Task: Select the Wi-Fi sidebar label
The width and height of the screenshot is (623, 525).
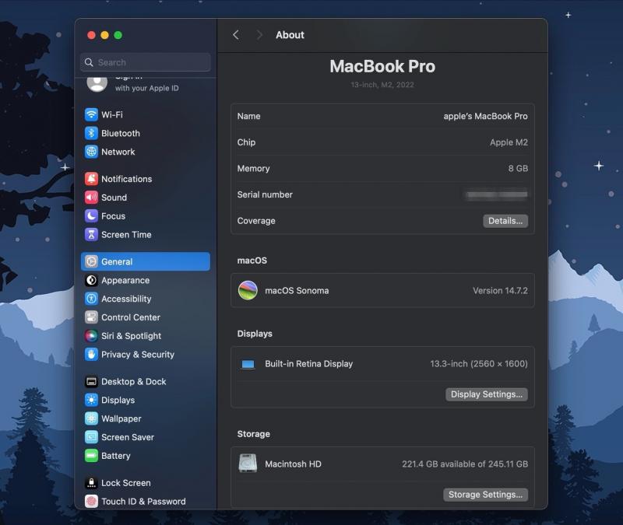Action: (x=112, y=114)
